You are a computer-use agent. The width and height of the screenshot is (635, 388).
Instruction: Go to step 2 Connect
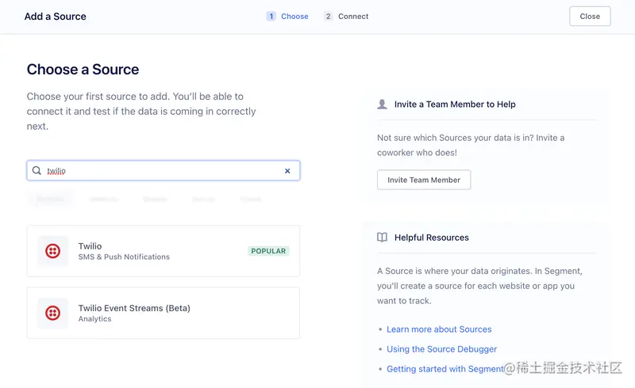click(346, 16)
